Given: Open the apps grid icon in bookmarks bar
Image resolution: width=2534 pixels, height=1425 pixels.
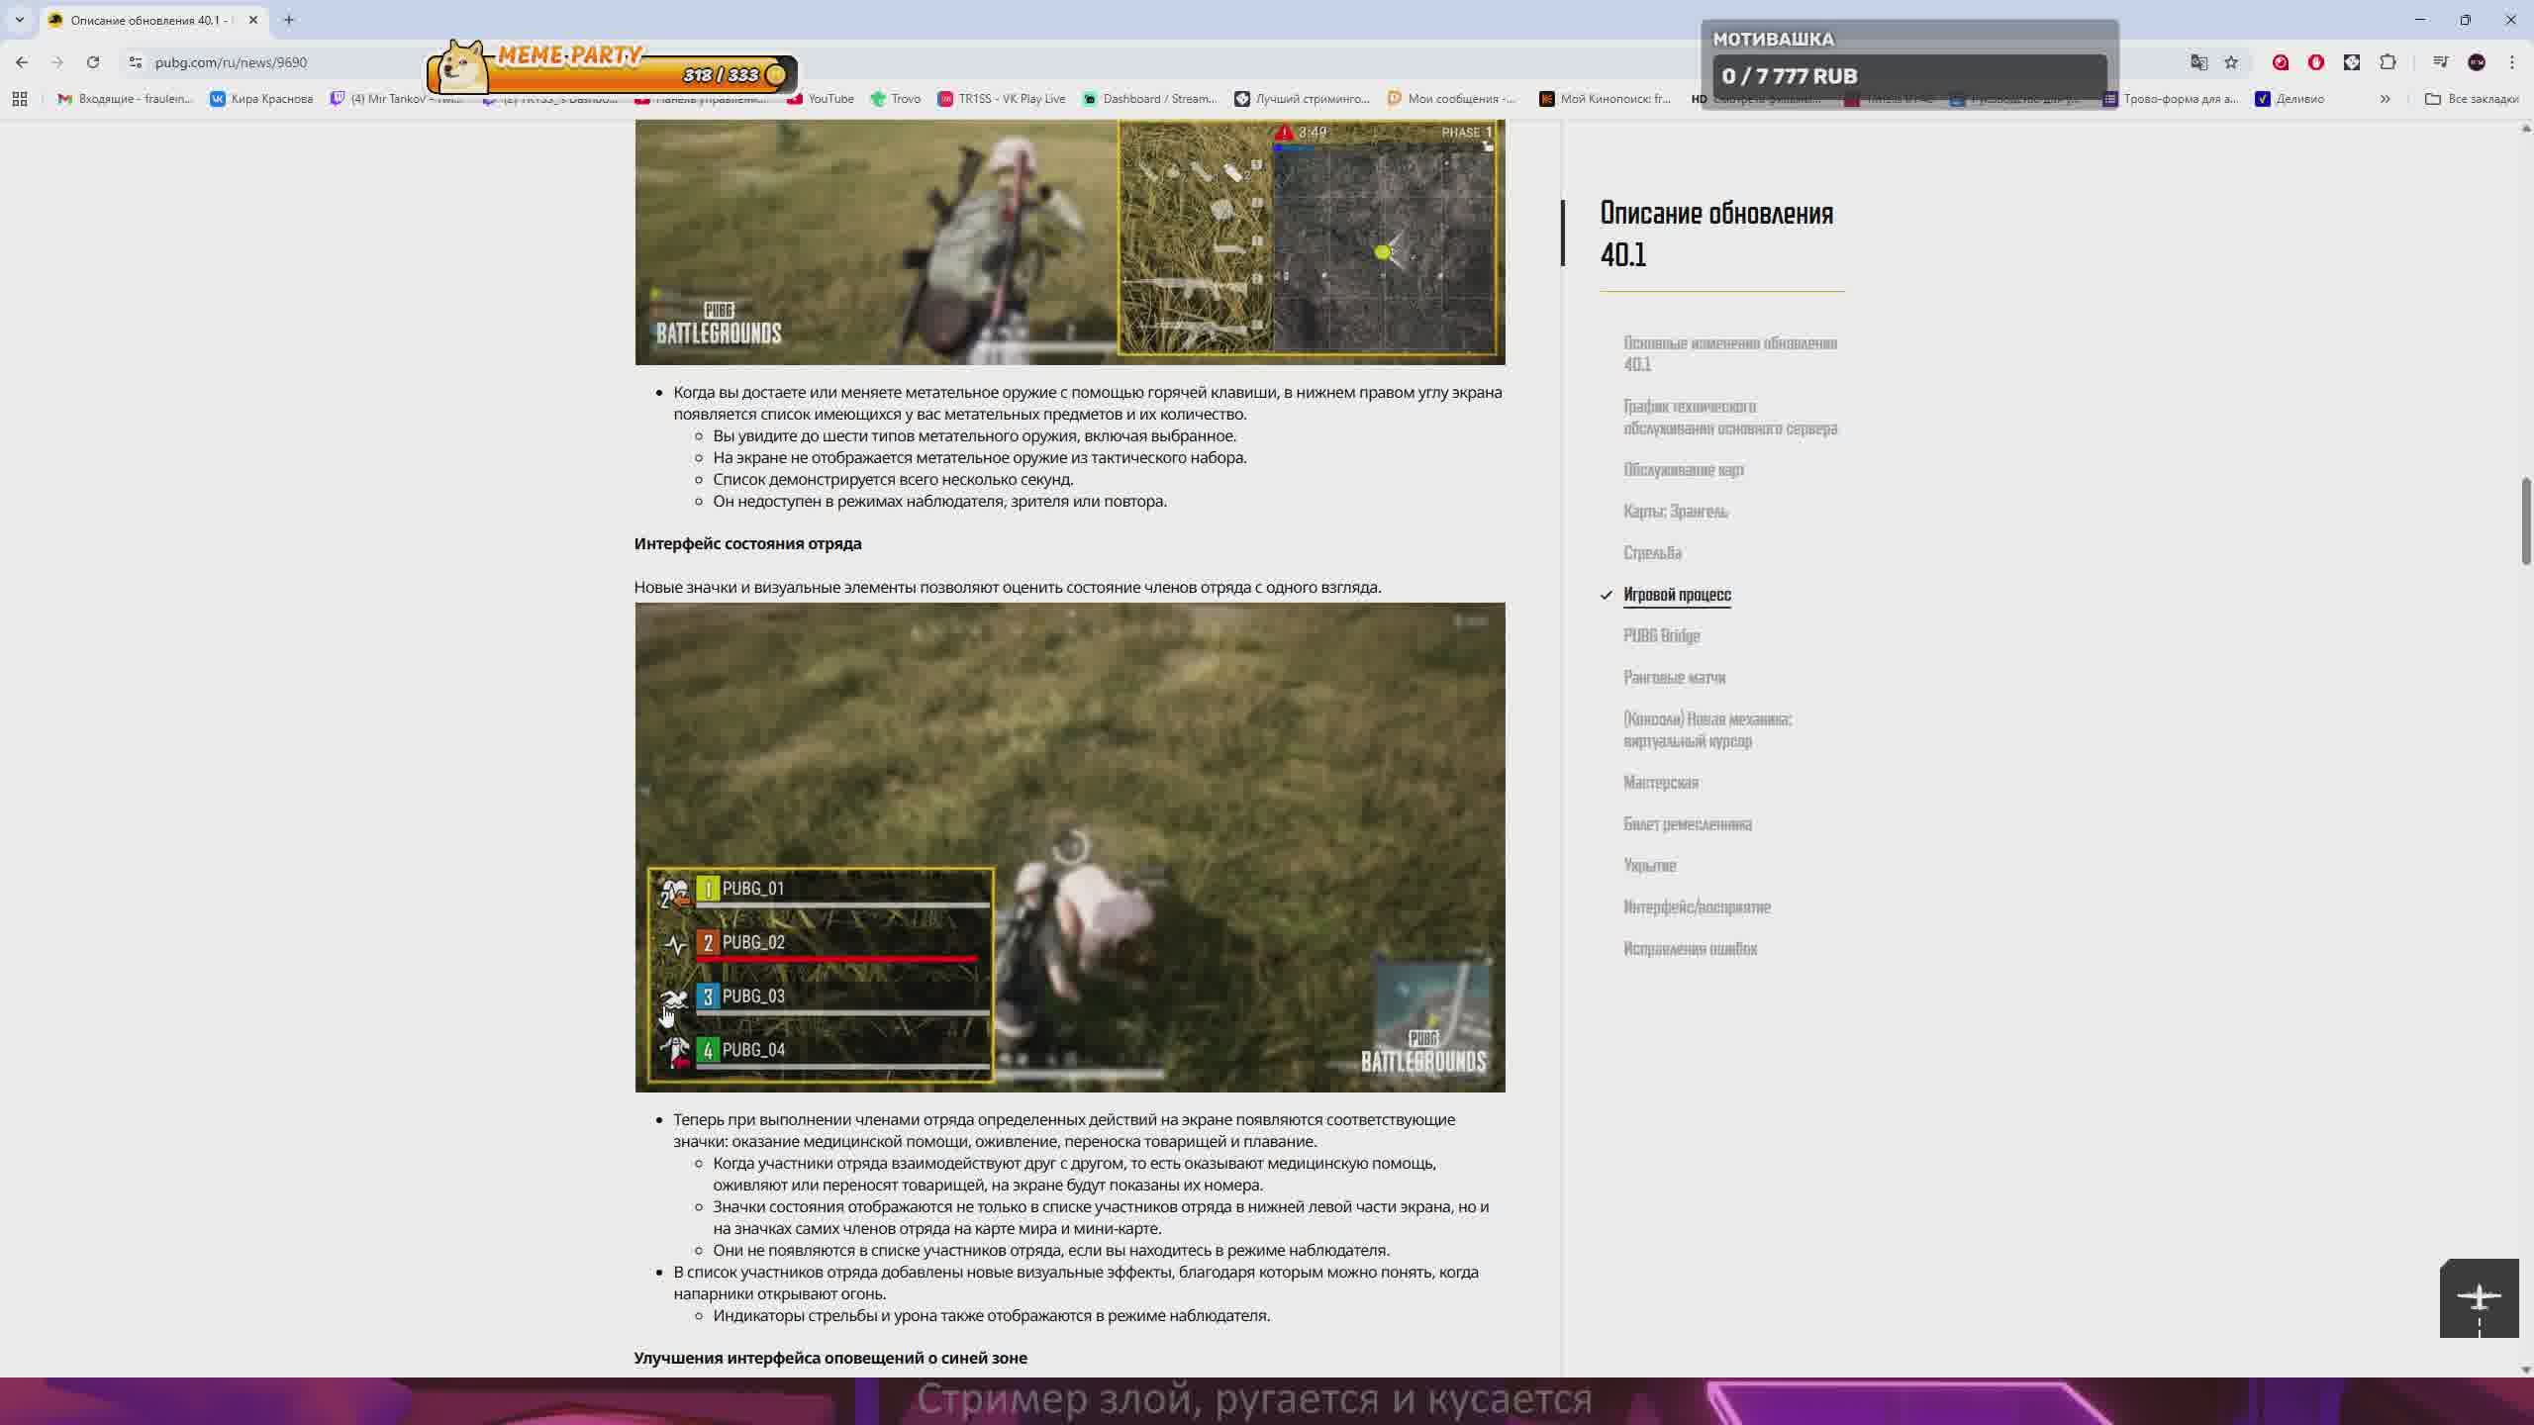Looking at the screenshot, I should pos(20,99).
